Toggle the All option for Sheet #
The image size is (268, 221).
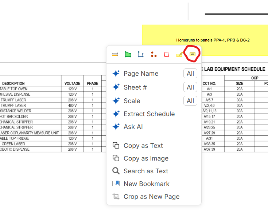click(x=190, y=87)
